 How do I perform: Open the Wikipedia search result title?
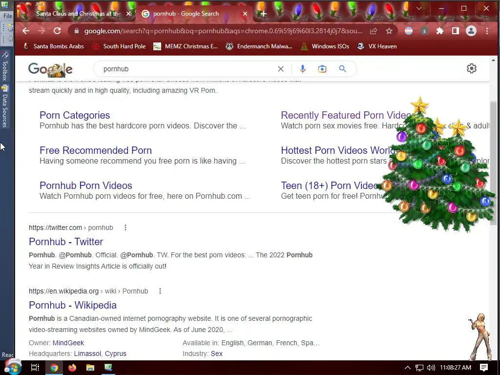73,305
